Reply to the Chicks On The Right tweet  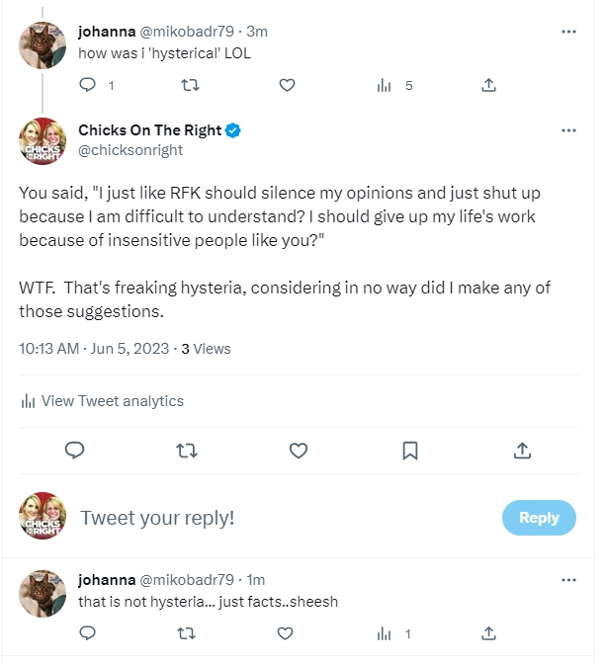(x=74, y=451)
